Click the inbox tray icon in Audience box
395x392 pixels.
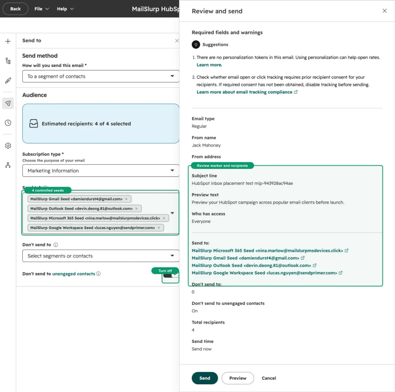click(x=34, y=123)
